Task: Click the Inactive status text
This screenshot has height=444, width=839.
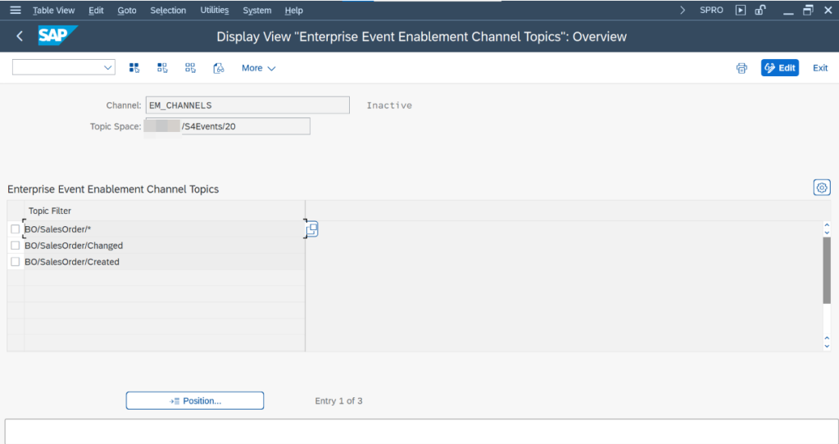Action: [x=389, y=106]
